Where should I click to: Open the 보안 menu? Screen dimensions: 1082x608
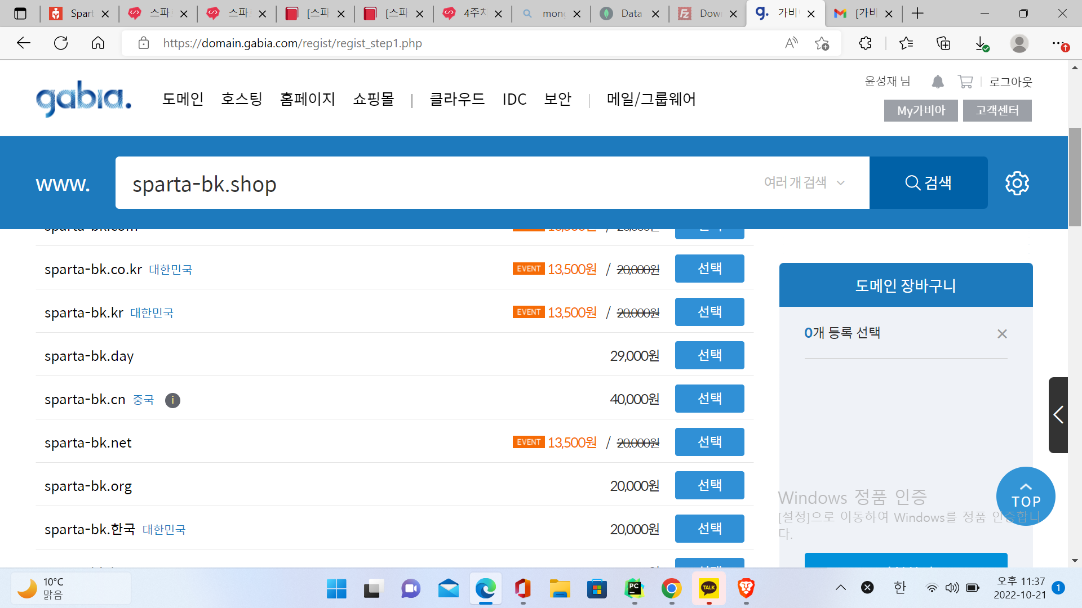click(557, 99)
